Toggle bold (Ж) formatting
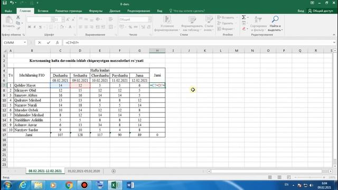The height and width of the screenshot is (190, 338). click(30, 27)
